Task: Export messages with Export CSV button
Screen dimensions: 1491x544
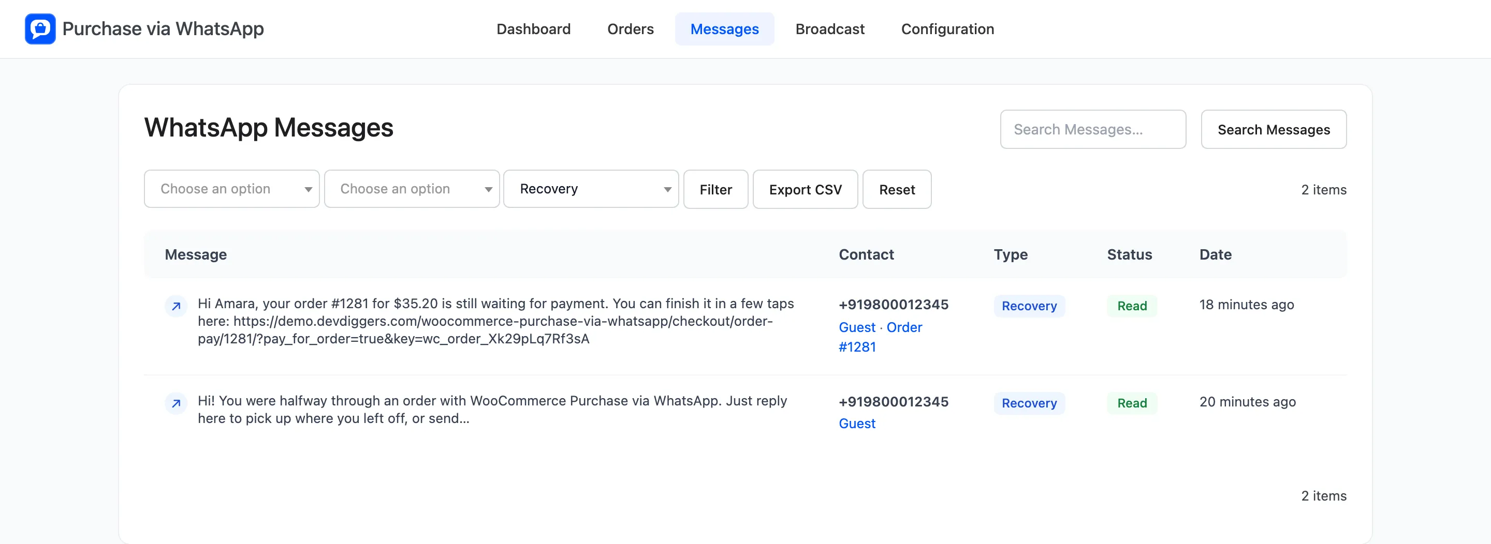Action: [x=805, y=190]
